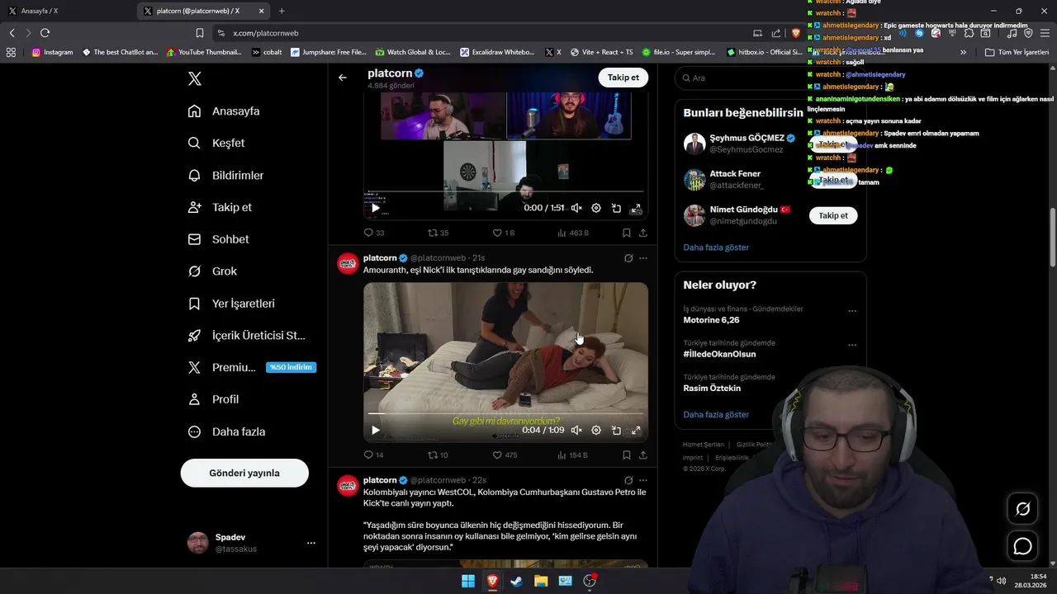This screenshot has width=1057, height=594.
Task: Open Anasayfa from the sidebar
Action: tap(224, 111)
